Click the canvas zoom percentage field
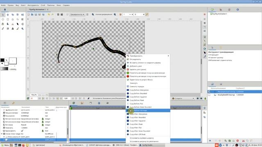Image resolution: width=262 pixels, height=147 pixels. pyautogui.click(x=34, y=95)
